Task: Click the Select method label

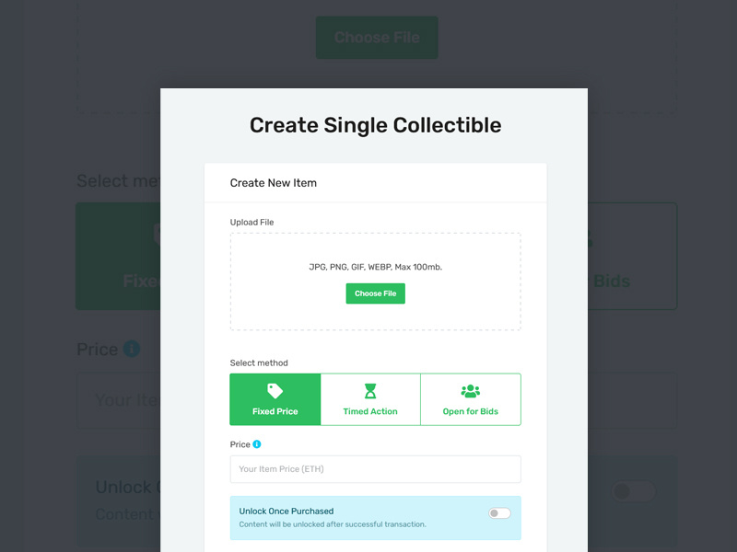Action: 259,362
